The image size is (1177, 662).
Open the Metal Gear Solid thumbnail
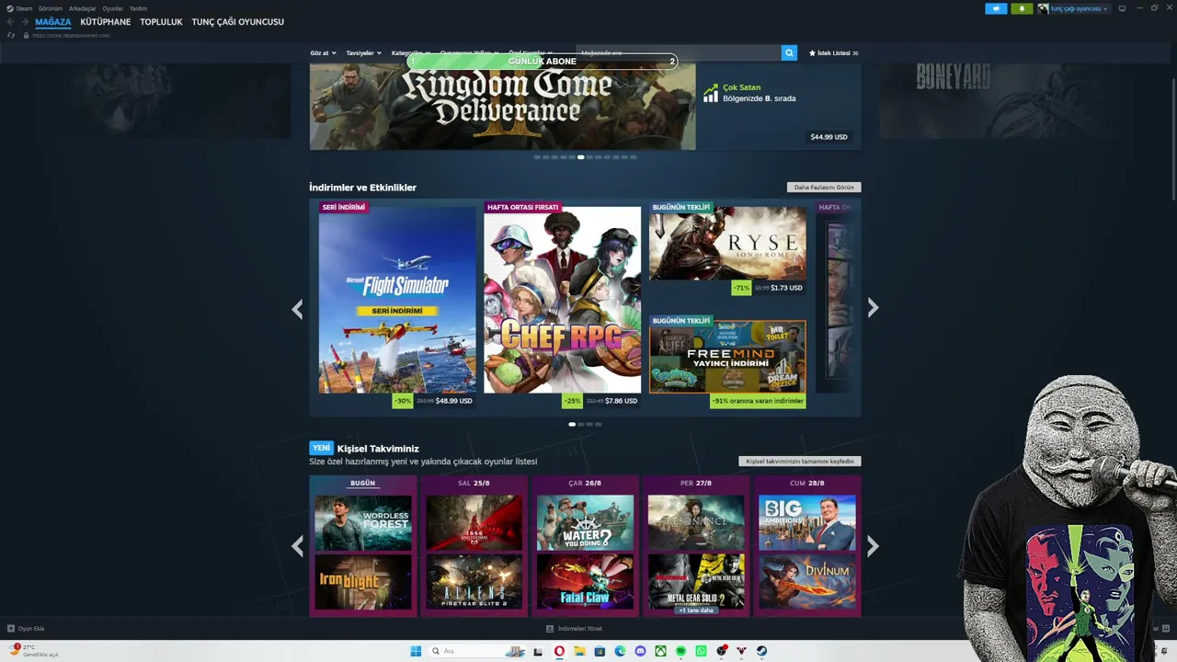click(x=696, y=582)
